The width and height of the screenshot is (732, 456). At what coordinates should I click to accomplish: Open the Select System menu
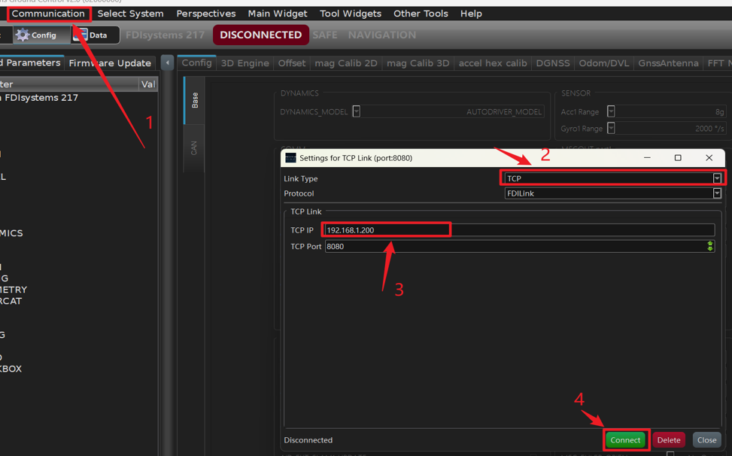coord(130,14)
